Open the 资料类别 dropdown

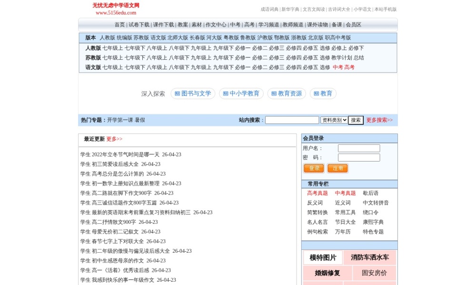click(334, 120)
